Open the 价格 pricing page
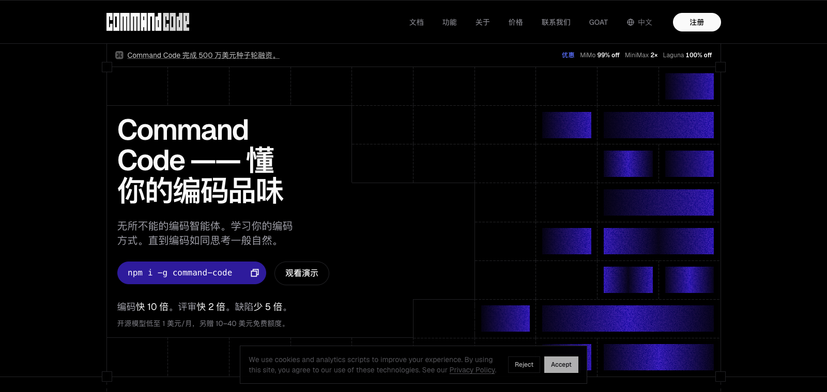This screenshot has height=392, width=827. point(516,22)
